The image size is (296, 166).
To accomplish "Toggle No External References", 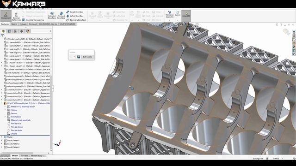I will tap(16, 17).
